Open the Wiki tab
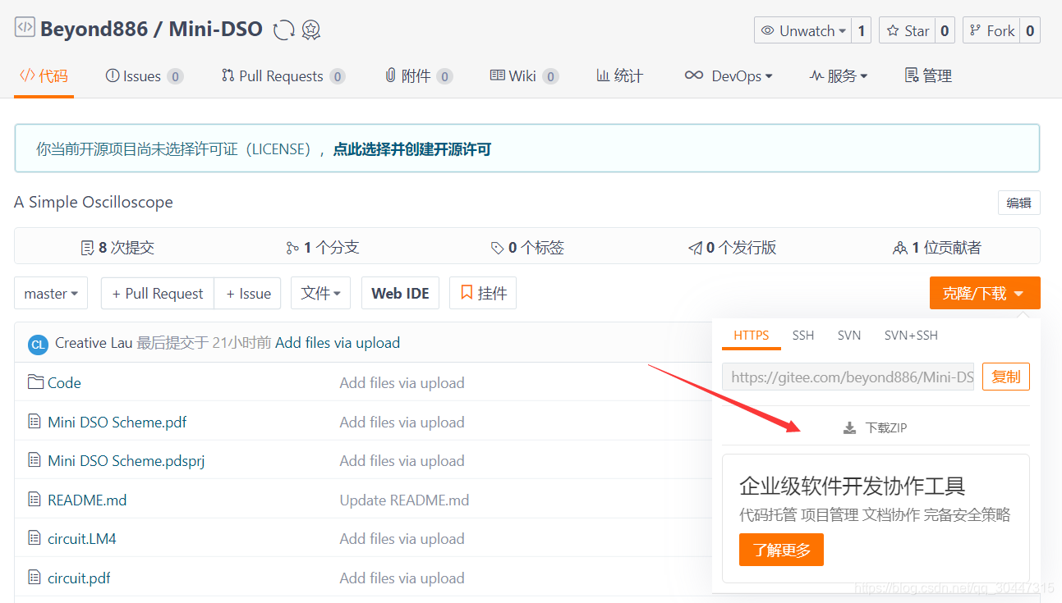This screenshot has height=603, width=1062. tap(524, 76)
